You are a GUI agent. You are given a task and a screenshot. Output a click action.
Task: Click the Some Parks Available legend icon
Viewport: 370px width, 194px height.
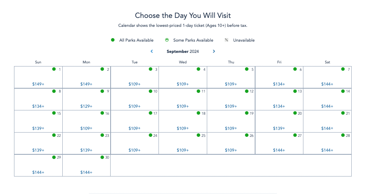[x=167, y=40]
